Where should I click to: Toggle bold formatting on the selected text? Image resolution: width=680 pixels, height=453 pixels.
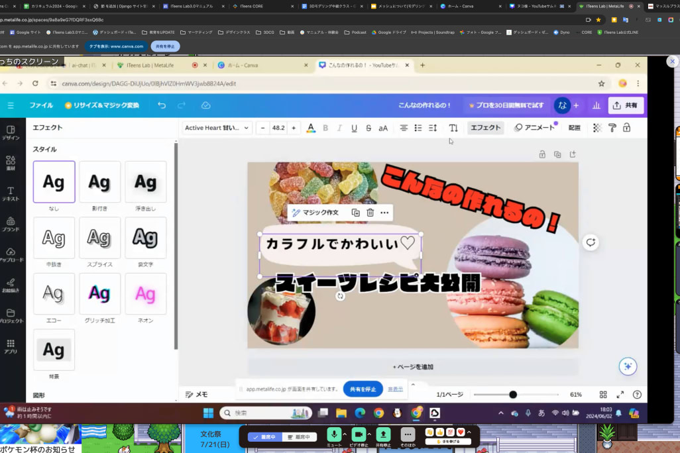coord(325,127)
